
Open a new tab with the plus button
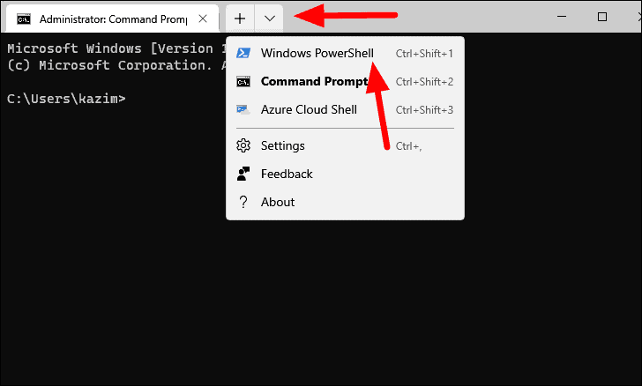pos(240,19)
